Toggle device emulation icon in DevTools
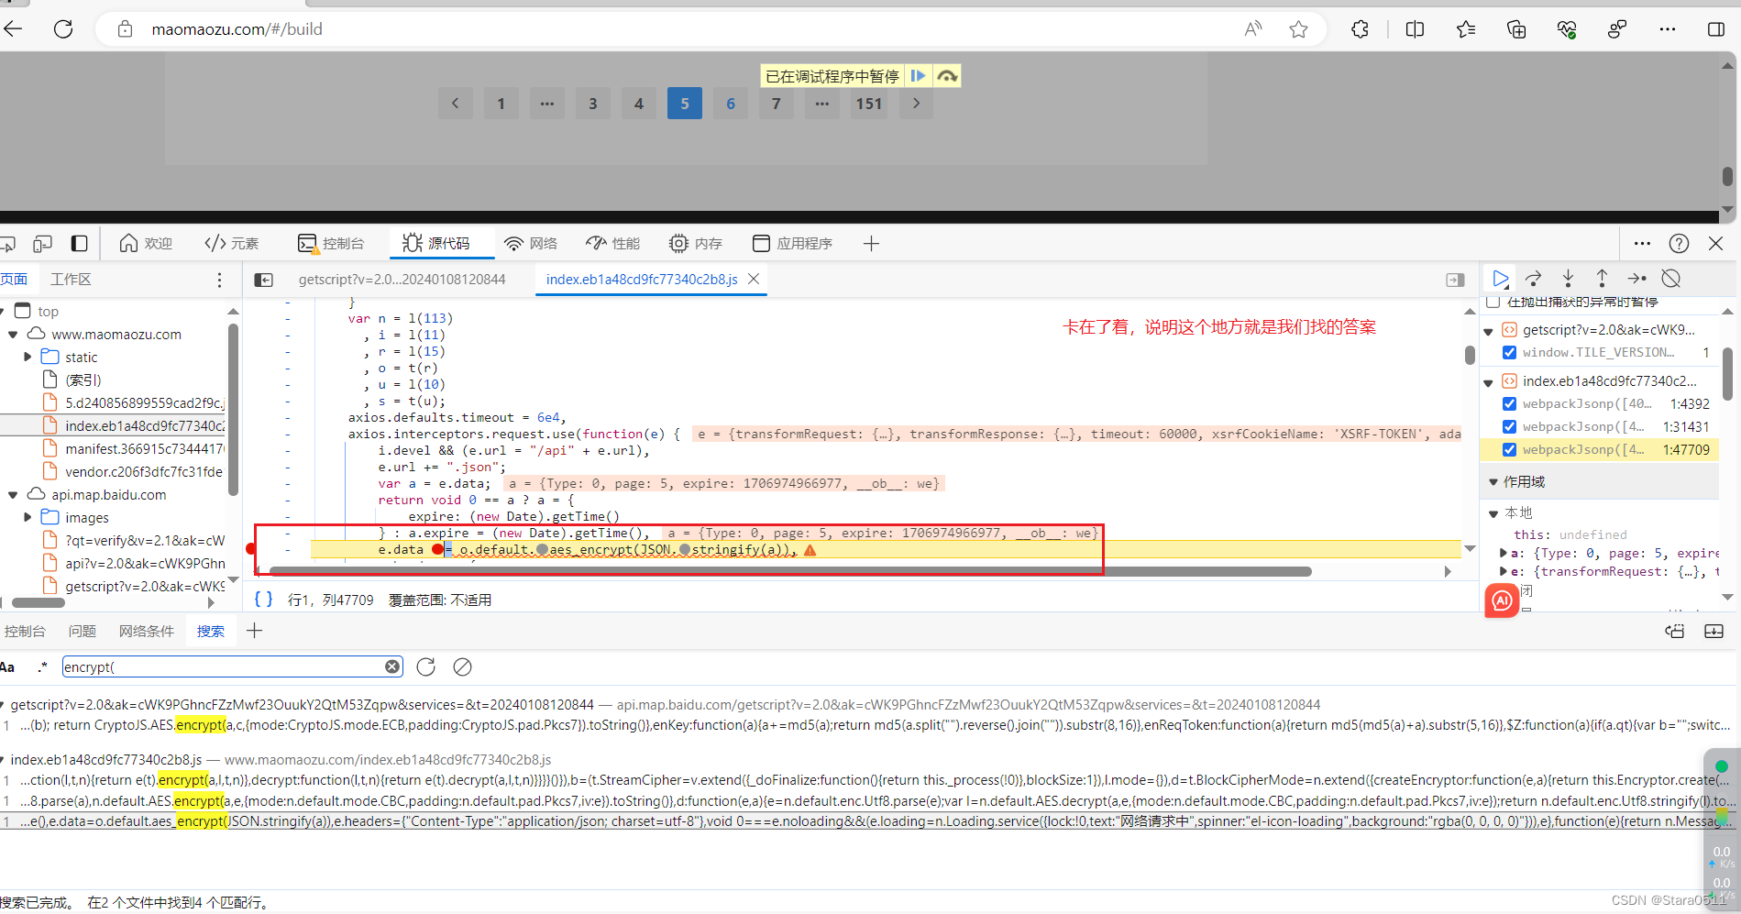The height and width of the screenshot is (914, 1741). tap(42, 243)
